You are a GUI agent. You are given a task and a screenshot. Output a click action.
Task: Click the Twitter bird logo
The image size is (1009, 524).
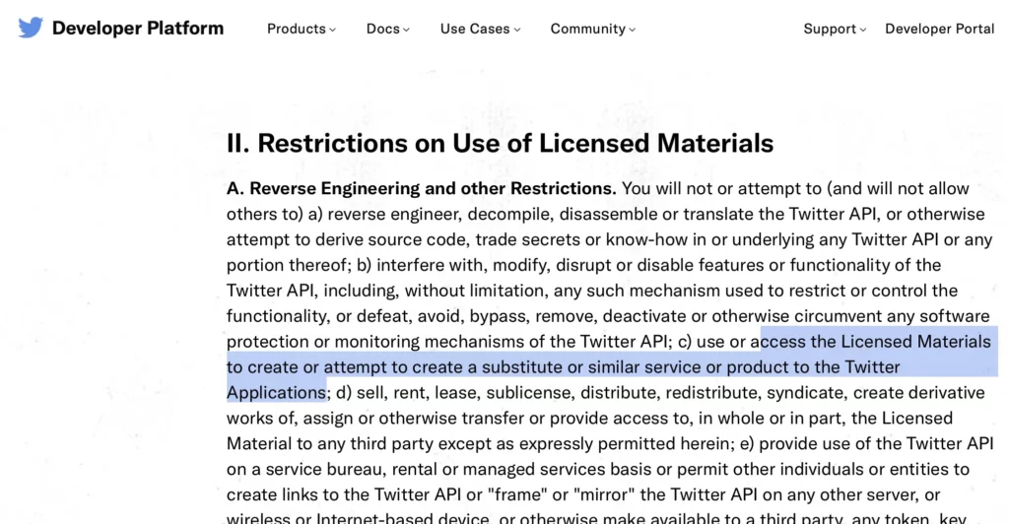tap(31, 28)
